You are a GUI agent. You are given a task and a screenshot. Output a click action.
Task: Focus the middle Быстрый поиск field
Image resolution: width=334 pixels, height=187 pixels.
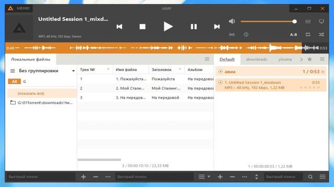pyautogui.click(x=154, y=177)
